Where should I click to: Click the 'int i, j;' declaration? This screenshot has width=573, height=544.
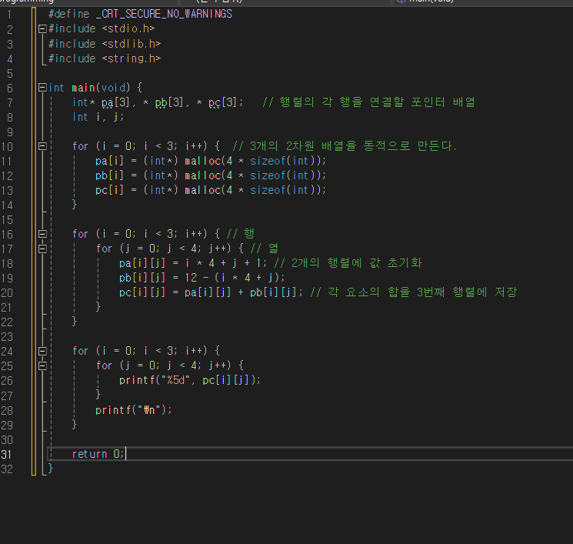click(98, 117)
